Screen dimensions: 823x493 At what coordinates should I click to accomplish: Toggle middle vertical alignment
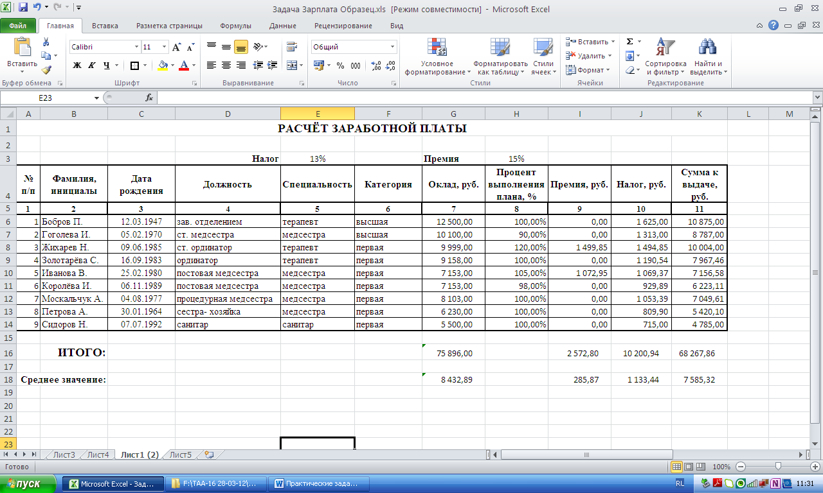[x=226, y=47]
